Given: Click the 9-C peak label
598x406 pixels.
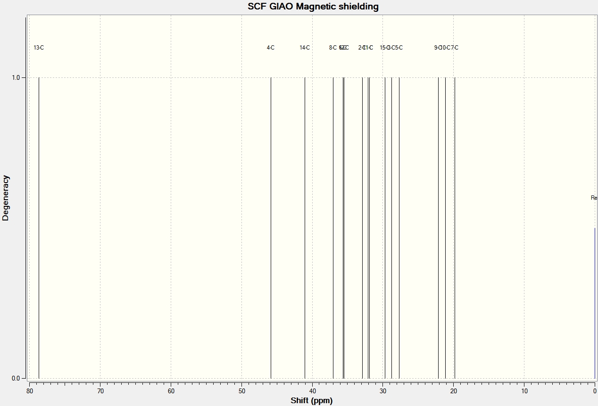Looking at the screenshot, I should (438, 48).
